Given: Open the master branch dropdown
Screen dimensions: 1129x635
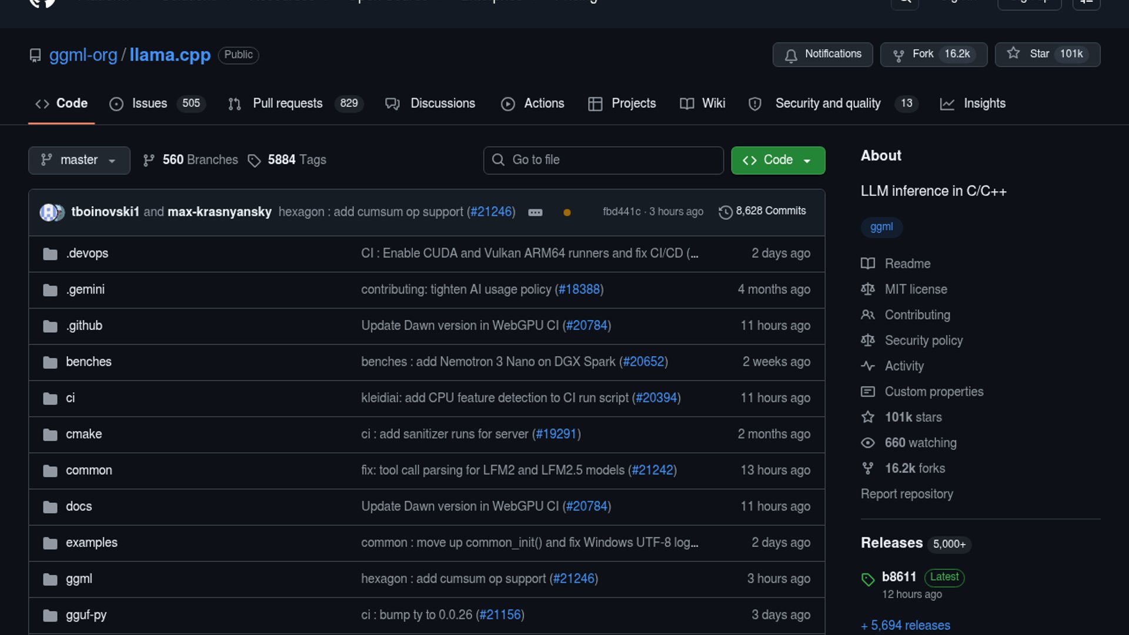Looking at the screenshot, I should click(79, 160).
